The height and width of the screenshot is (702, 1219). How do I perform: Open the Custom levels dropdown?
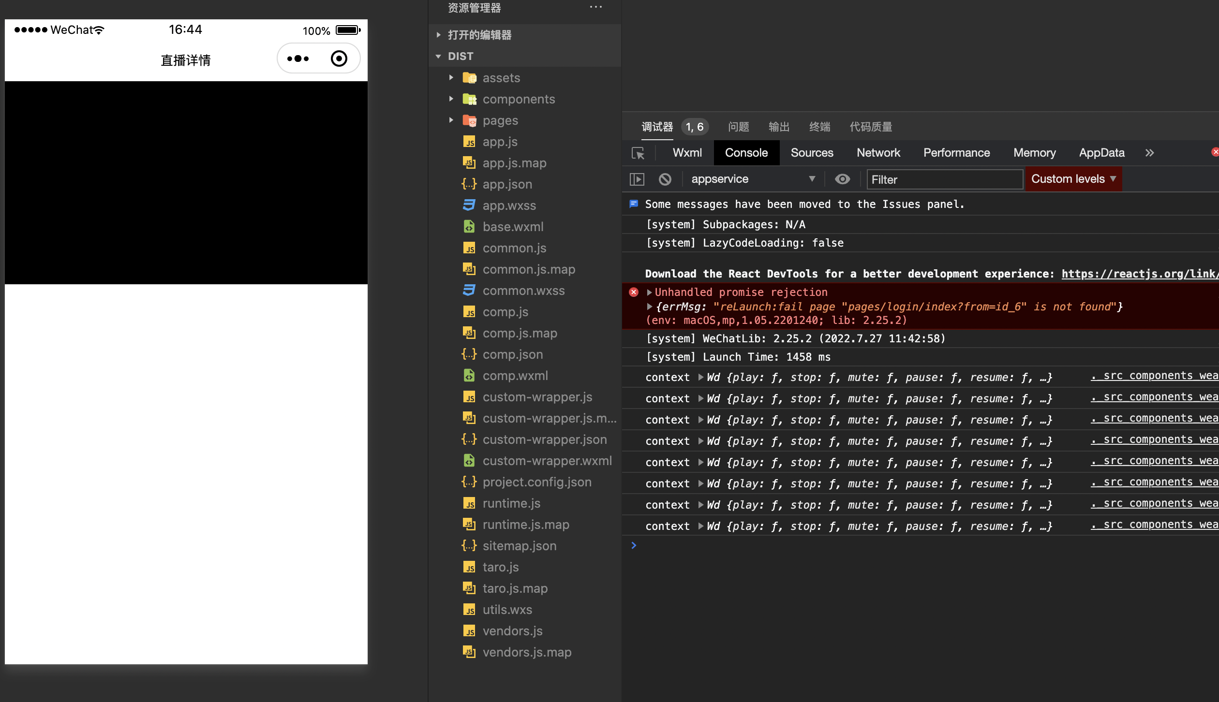(1073, 179)
